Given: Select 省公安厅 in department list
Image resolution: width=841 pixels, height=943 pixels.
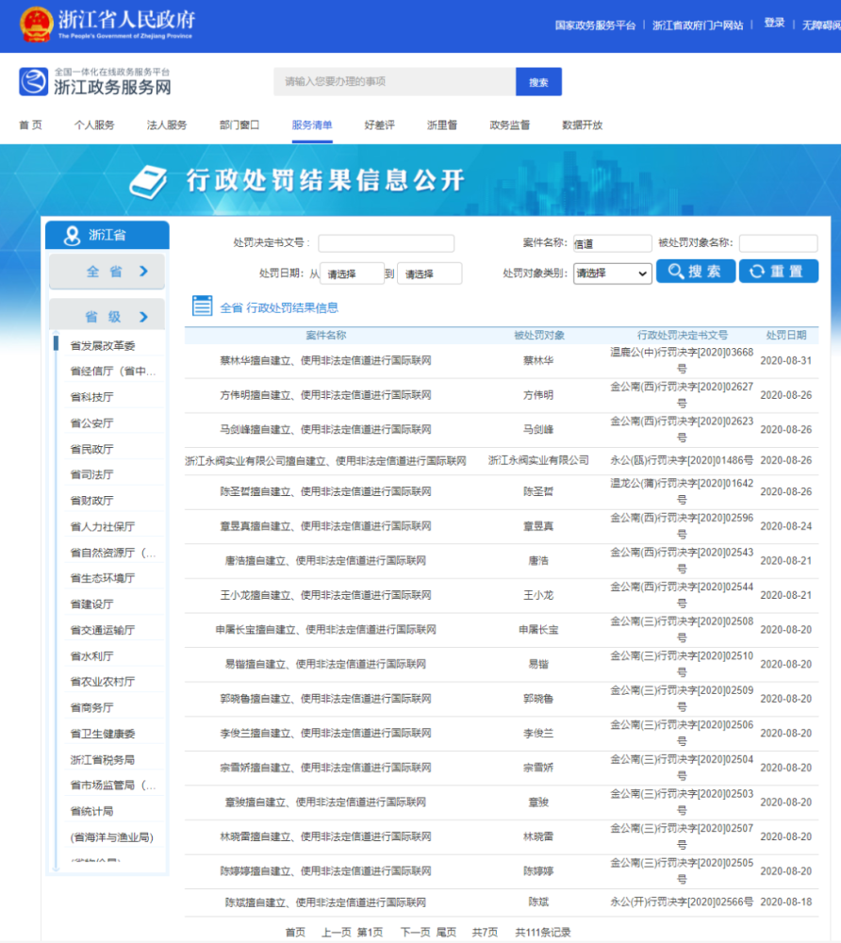Looking at the screenshot, I should [x=91, y=423].
